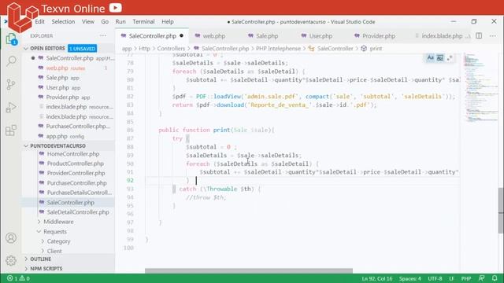Image resolution: width=504 pixels, height=283 pixels.
Task: Click the Explorer more actions ellipsis
Action: (103, 35)
